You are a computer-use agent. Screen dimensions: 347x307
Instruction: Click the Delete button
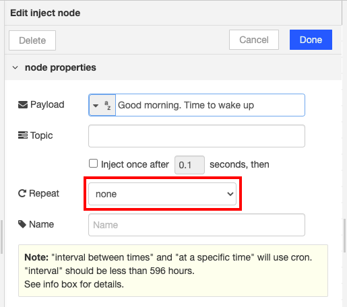32,40
